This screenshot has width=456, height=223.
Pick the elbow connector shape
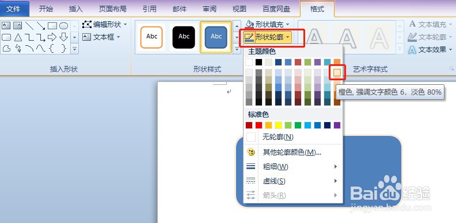(29, 37)
